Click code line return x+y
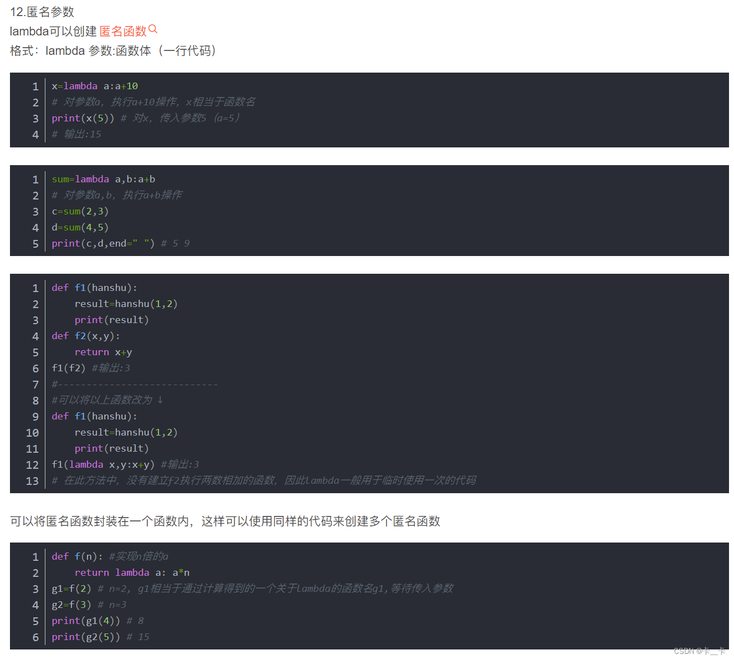 click(x=103, y=352)
